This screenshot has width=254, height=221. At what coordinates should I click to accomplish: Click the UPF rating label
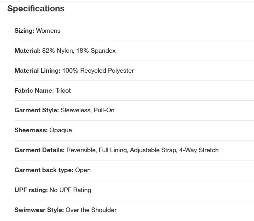pos(31,190)
